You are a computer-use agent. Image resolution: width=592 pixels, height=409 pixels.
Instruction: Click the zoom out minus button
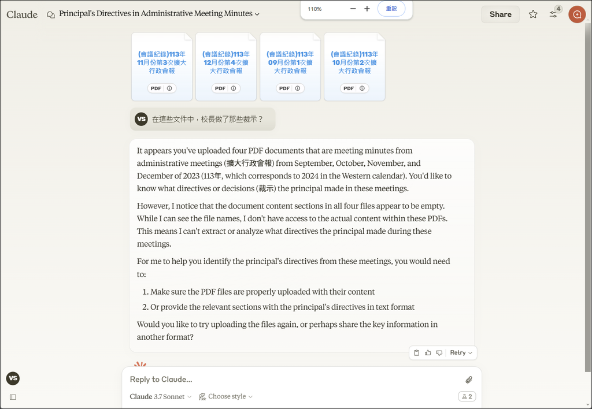pos(353,9)
